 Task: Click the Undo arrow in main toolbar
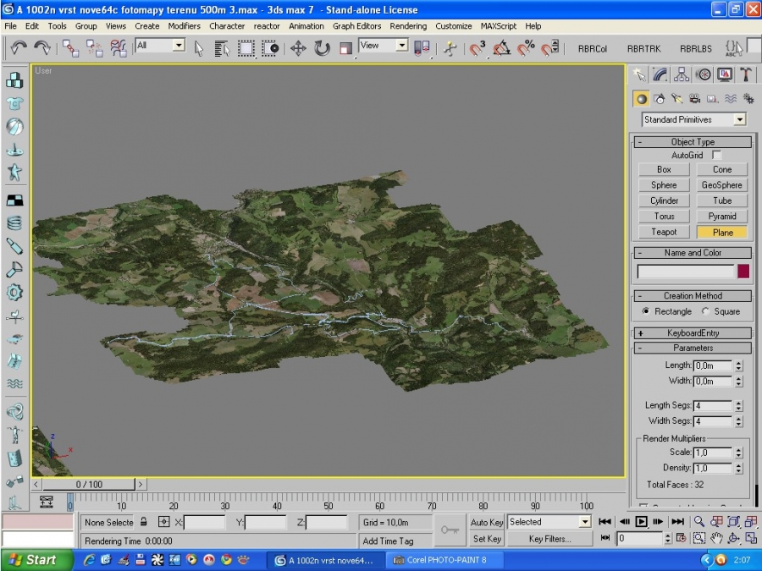tap(18, 48)
